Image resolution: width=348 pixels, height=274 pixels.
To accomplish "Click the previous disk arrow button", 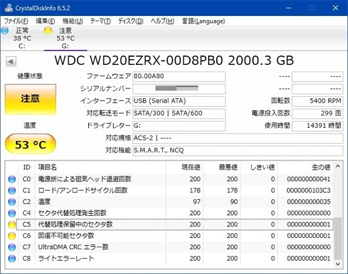I will tap(11, 61).
